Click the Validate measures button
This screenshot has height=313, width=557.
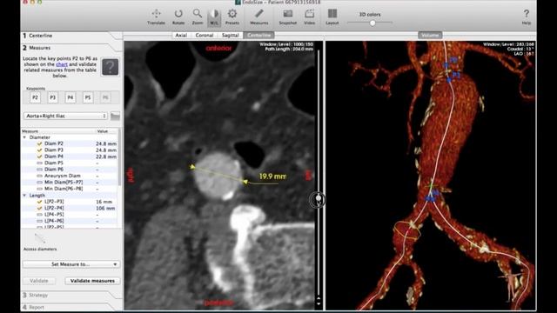[92, 281]
